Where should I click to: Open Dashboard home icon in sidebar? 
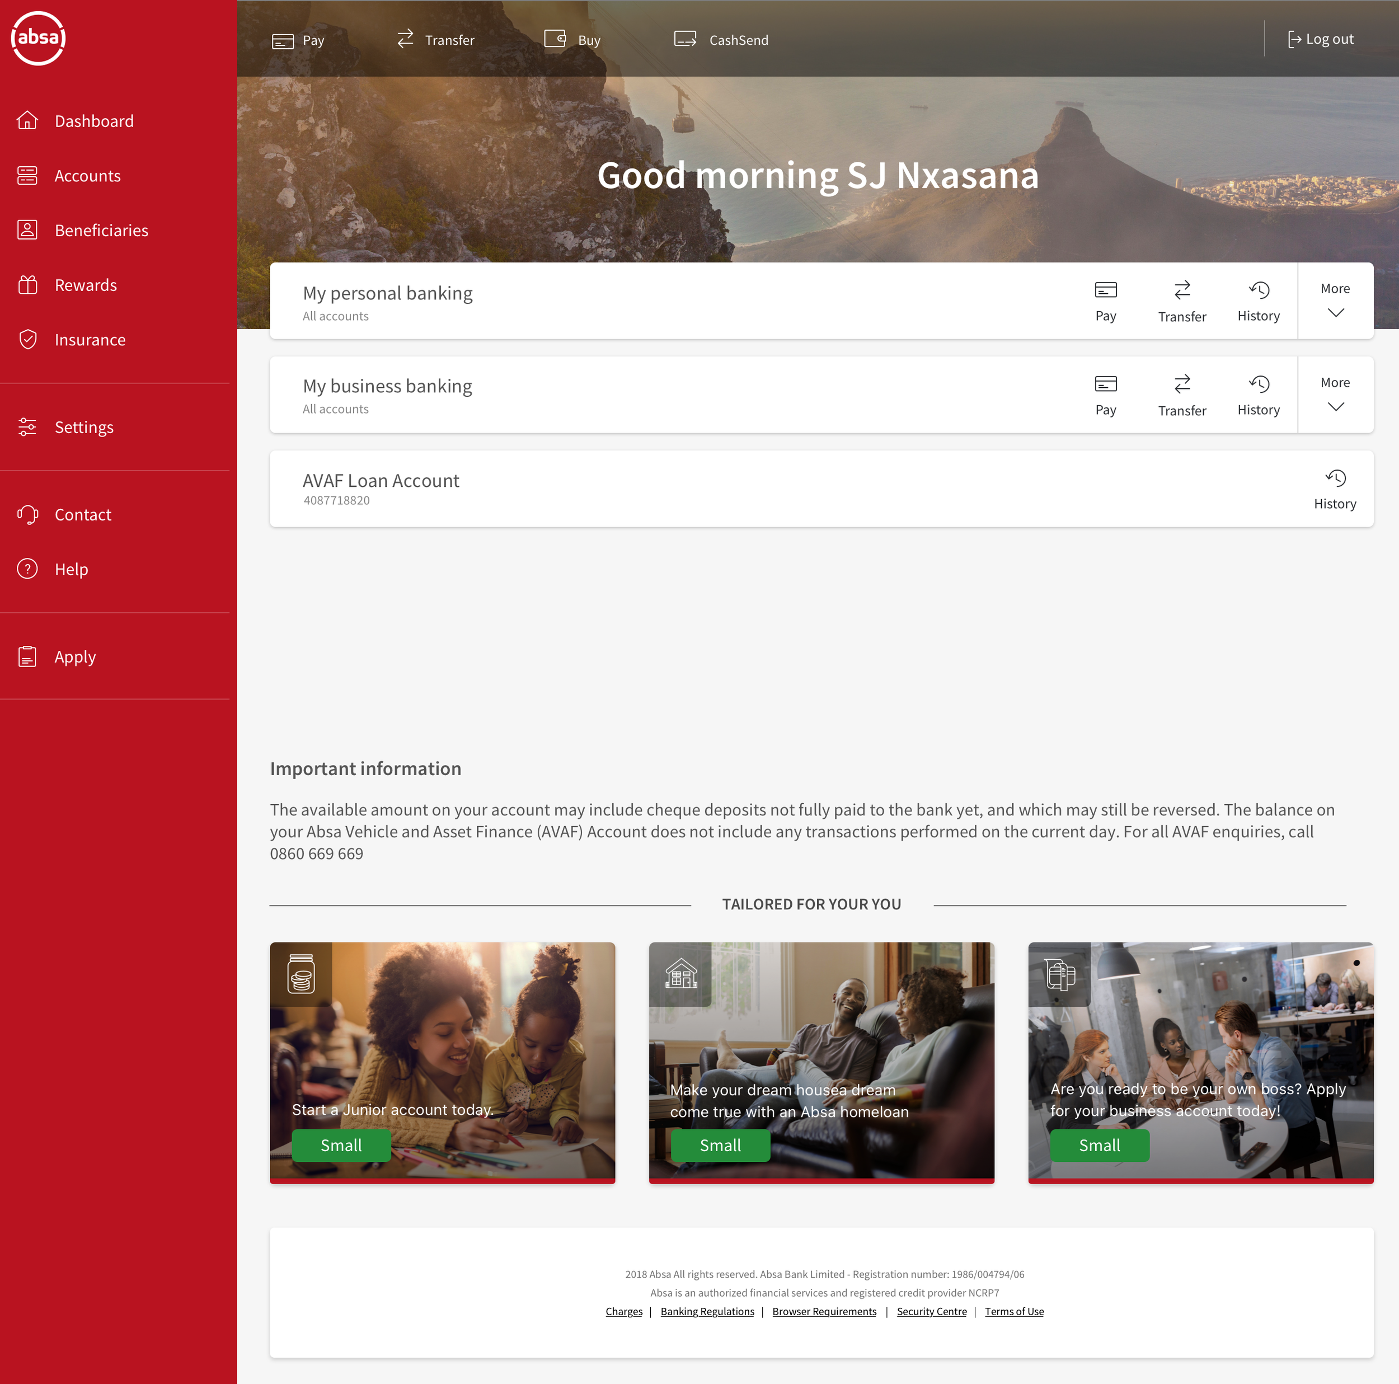(x=27, y=120)
